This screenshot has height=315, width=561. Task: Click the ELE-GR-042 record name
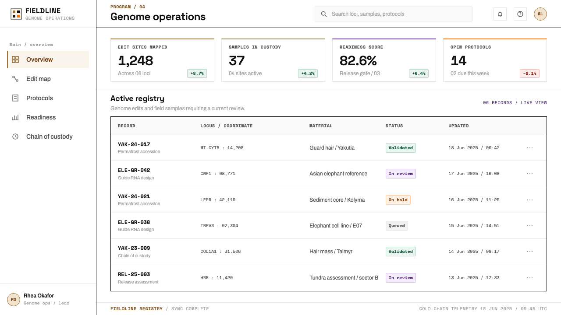[x=134, y=170]
